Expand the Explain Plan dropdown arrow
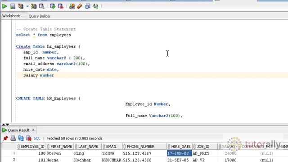Image resolution: width=288 pixels, height=162 pixels. click(x=27, y=6)
